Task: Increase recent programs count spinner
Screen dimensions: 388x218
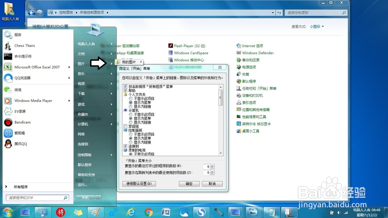Action: click(212, 166)
